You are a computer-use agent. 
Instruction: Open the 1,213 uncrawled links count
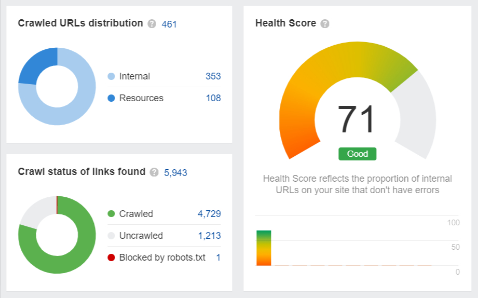click(x=209, y=236)
